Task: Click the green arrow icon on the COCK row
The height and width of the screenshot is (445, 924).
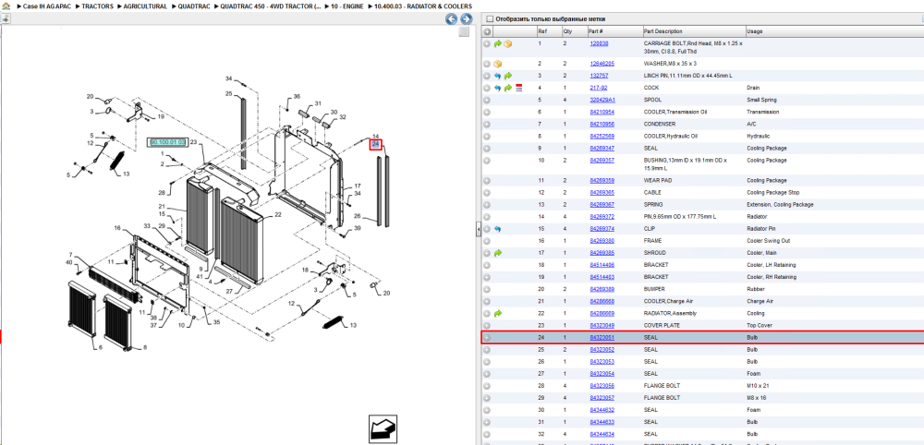Action: click(x=508, y=88)
